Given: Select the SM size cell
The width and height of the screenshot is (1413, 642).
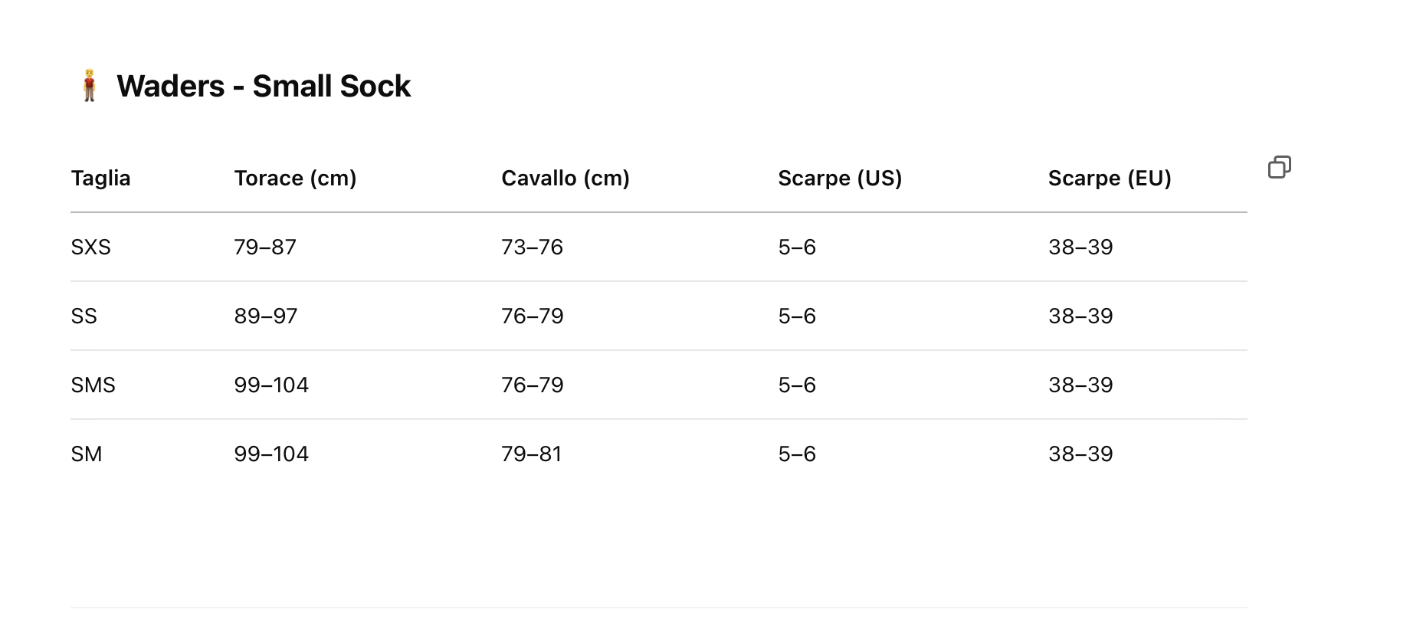Looking at the screenshot, I should point(86,454).
